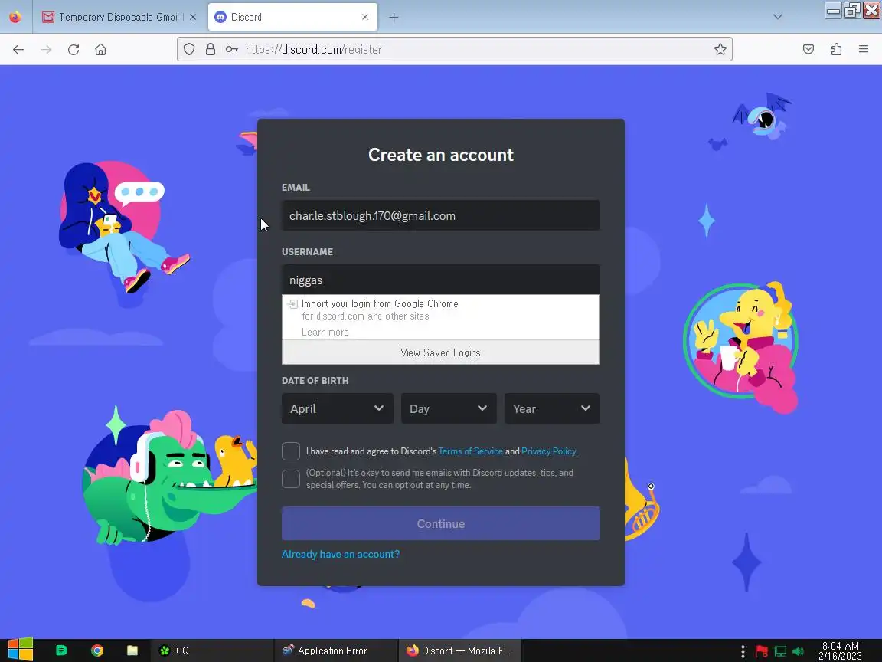The height and width of the screenshot is (662, 882).
Task: Click the volume speaker tray icon
Action: [x=799, y=651]
